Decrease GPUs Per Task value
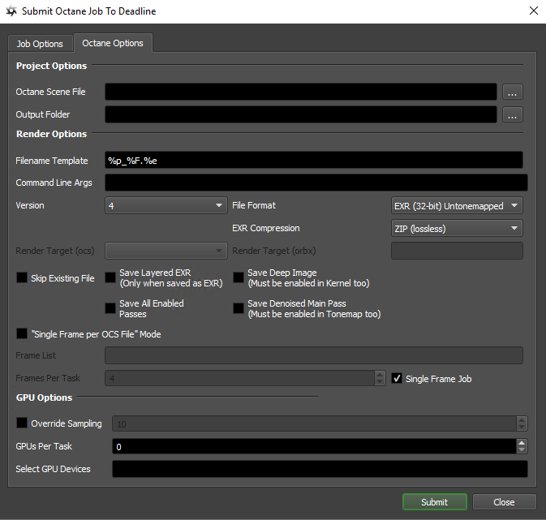 pyautogui.click(x=522, y=450)
